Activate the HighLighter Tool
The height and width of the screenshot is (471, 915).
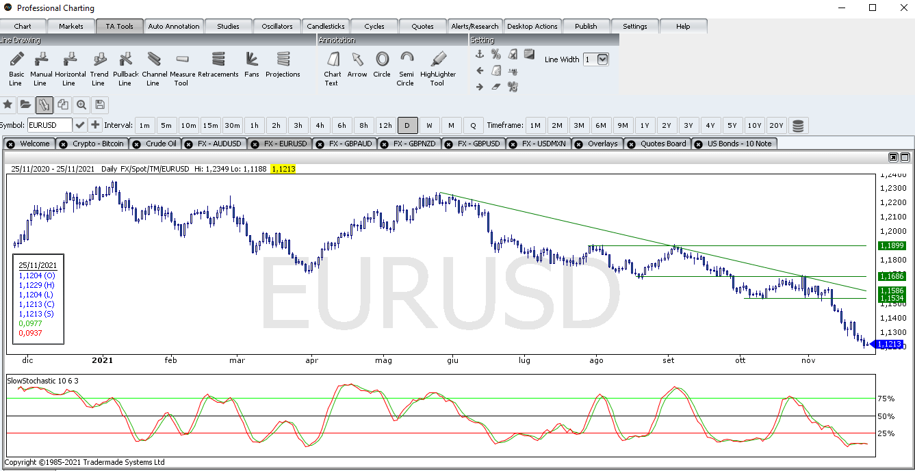(x=438, y=68)
